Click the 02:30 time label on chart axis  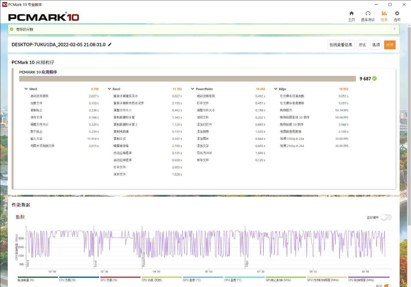coord(104,271)
